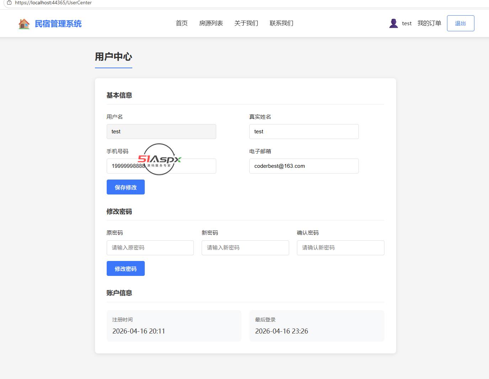
Task: Click the 账户信息 section heading
Action: (x=119, y=293)
